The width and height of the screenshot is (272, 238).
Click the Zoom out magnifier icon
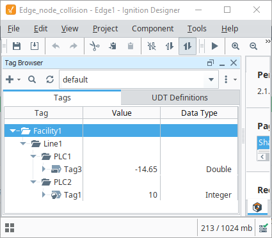253,46
